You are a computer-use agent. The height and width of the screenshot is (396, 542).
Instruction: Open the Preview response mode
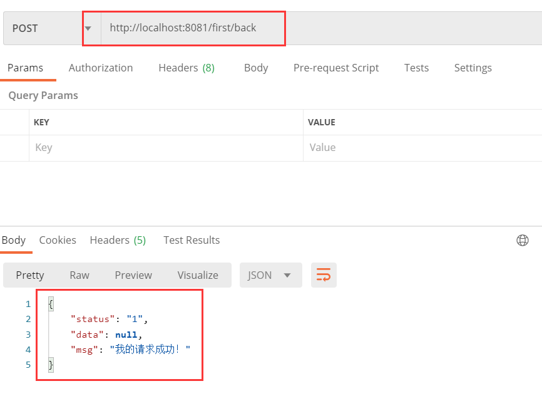click(x=133, y=274)
